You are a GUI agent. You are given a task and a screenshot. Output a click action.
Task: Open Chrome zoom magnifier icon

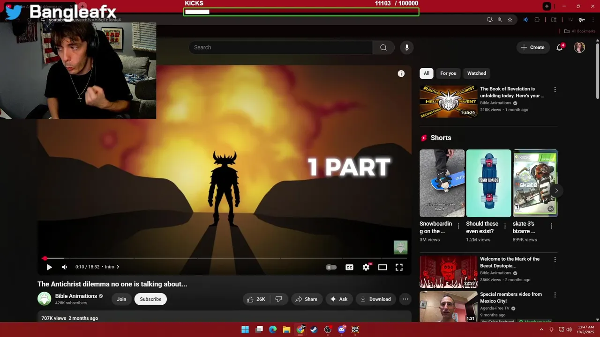tap(500, 20)
